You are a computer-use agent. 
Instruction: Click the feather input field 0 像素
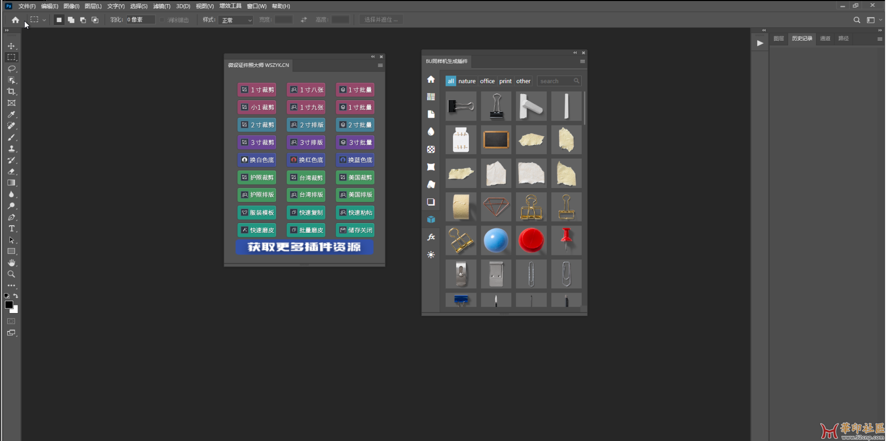coord(141,20)
